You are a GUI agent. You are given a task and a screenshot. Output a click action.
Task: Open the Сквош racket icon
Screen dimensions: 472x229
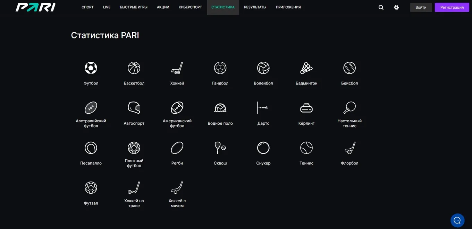click(x=220, y=148)
